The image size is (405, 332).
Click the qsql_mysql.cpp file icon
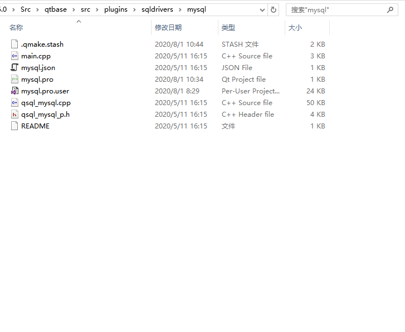coord(14,102)
